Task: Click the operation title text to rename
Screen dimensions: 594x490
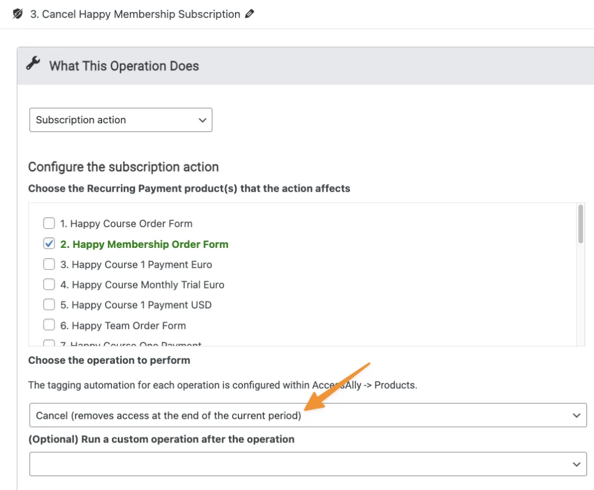Action: tap(135, 14)
